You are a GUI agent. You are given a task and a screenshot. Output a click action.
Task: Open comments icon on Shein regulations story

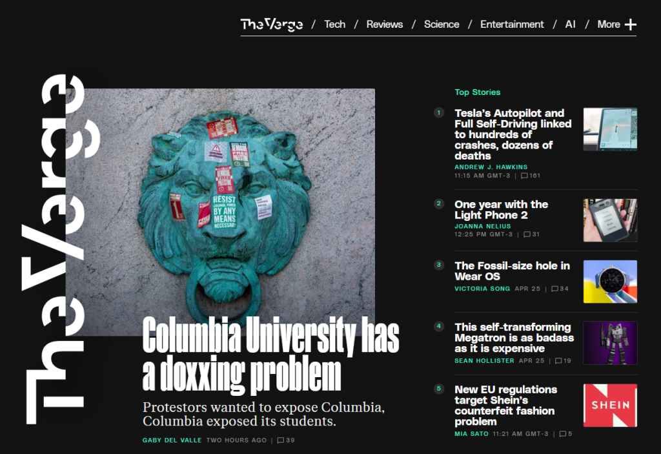pyautogui.click(x=563, y=434)
